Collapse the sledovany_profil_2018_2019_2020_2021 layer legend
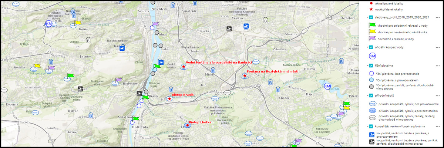Image resolution: width=444 pixels, height=148 pixels. click(x=367, y=17)
